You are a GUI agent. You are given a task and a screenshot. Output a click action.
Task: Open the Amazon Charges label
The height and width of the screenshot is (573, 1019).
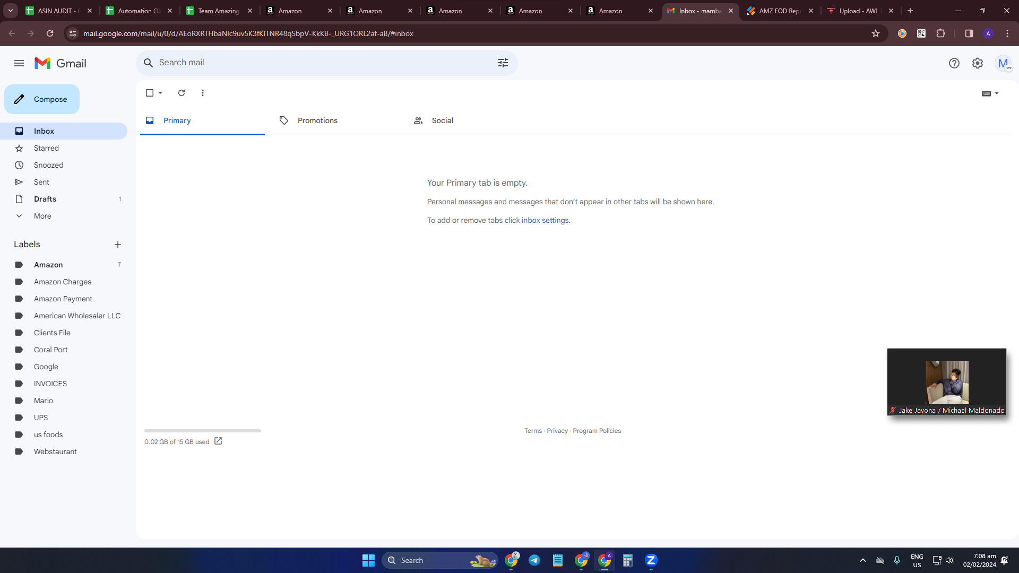64,282
